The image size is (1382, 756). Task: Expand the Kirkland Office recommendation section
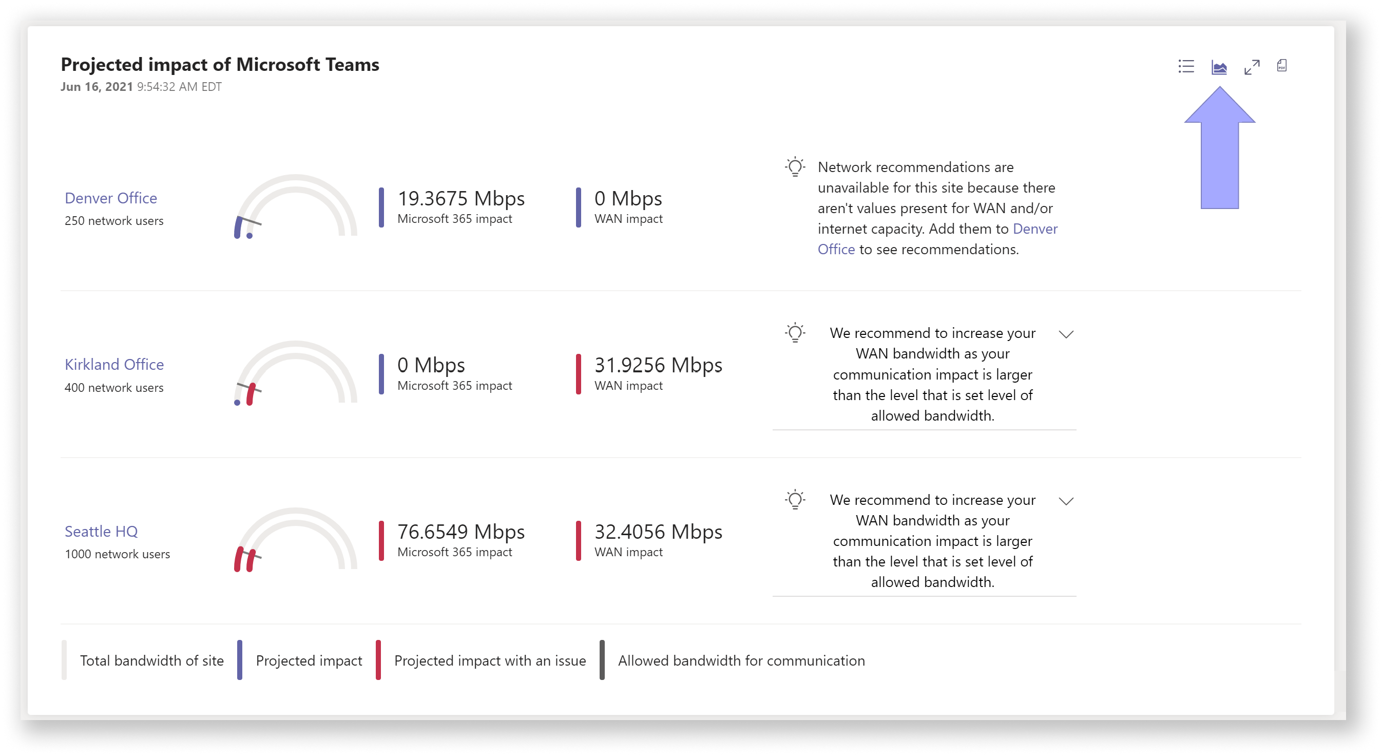pyautogui.click(x=1067, y=333)
